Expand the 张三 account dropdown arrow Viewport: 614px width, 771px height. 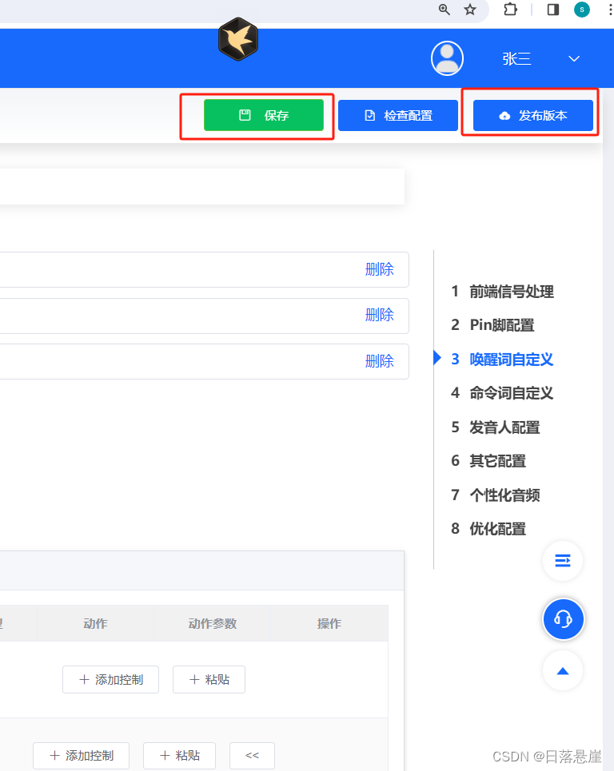click(x=574, y=58)
